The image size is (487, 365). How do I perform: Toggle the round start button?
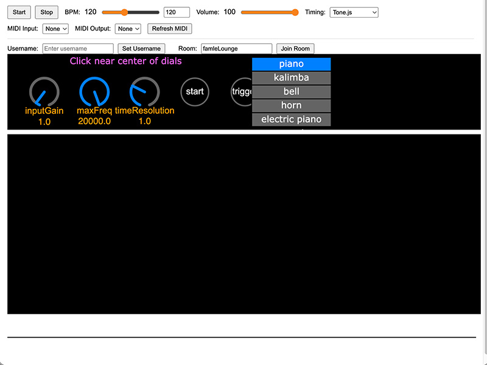195,92
